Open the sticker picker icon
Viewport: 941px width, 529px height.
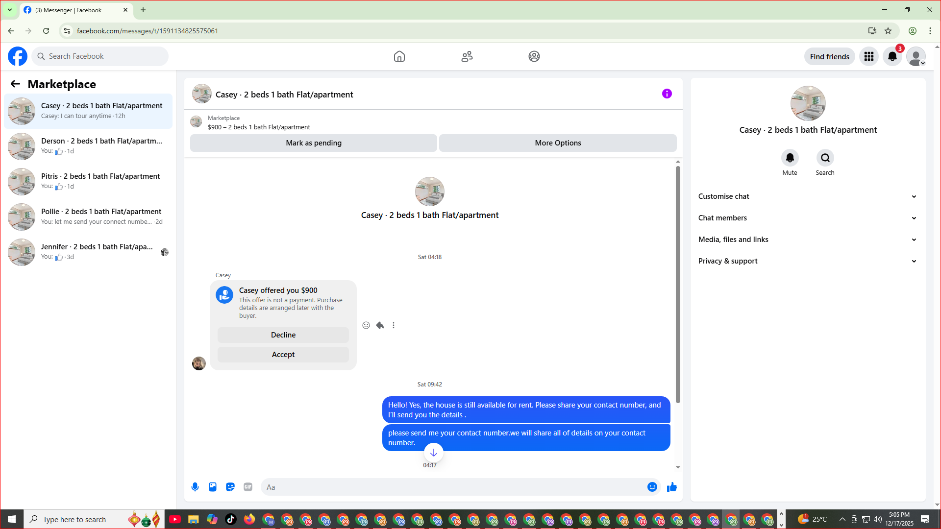coord(230,487)
